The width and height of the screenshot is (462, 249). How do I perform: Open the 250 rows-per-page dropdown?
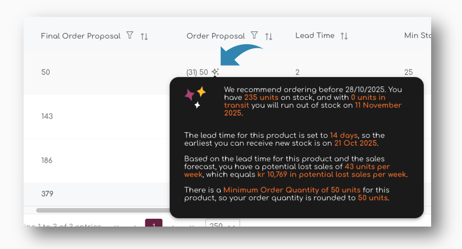coord(222,223)
